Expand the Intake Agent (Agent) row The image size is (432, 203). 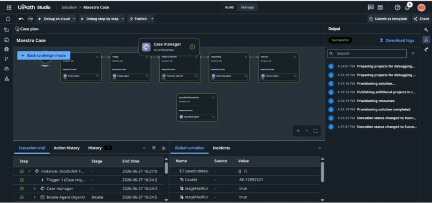pyautogui.click(x=35, y=197)
